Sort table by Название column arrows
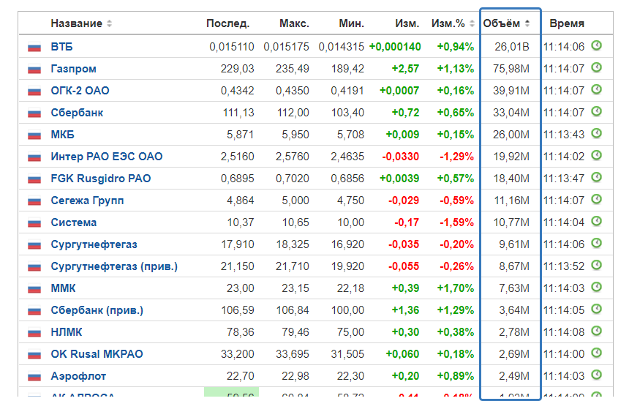Viewport: 629px width, 401px height. point(109,23)
